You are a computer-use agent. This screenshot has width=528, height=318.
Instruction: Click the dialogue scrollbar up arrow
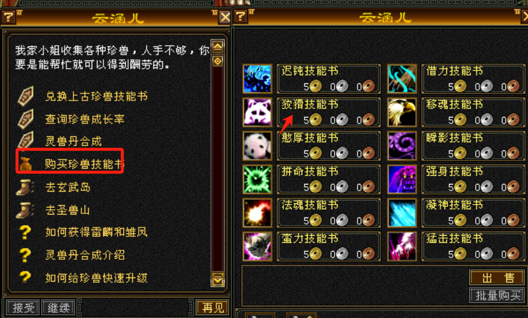218,46
